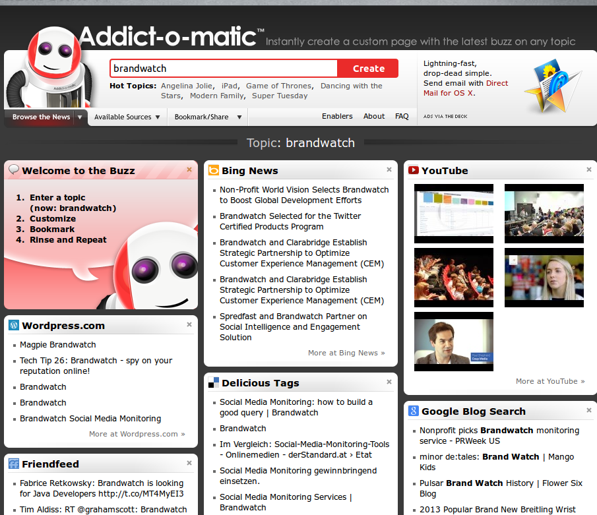Image resolution: width=597 pixels, height=515 pixels.
Task: Select the About menu item
Action: [373, 116]
